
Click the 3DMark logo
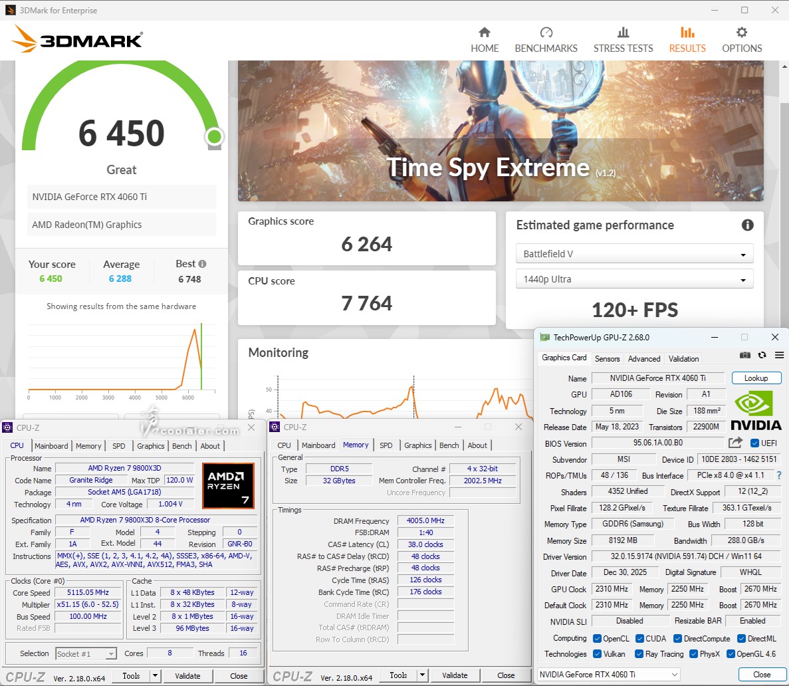click(78, 39)
